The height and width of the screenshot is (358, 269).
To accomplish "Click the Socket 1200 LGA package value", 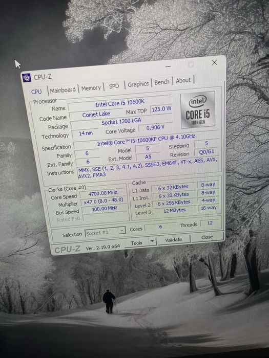I will pyautogui.click(x=121, y=121).
